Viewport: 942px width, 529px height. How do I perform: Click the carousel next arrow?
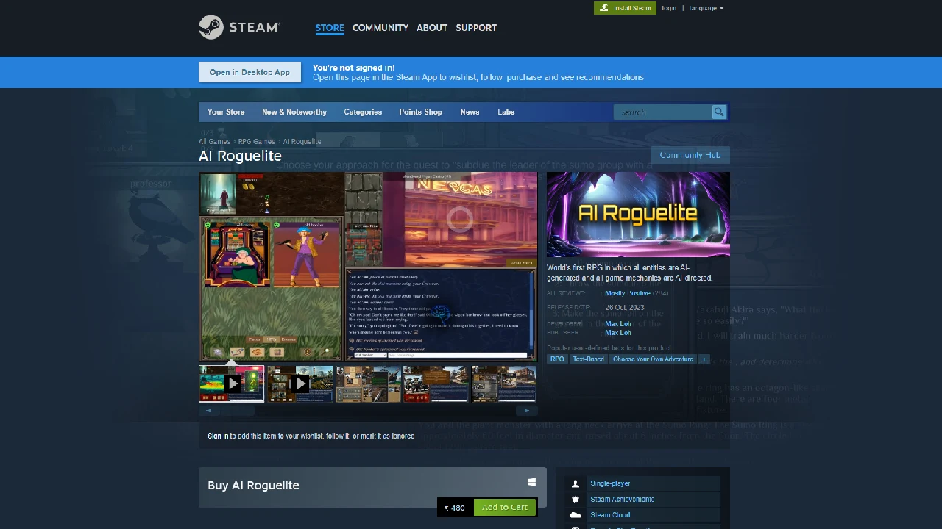pos(527,410)
